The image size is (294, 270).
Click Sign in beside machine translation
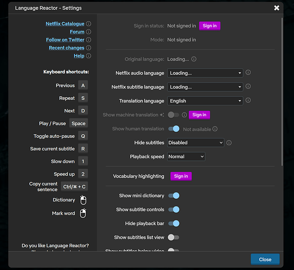point(199,115)
